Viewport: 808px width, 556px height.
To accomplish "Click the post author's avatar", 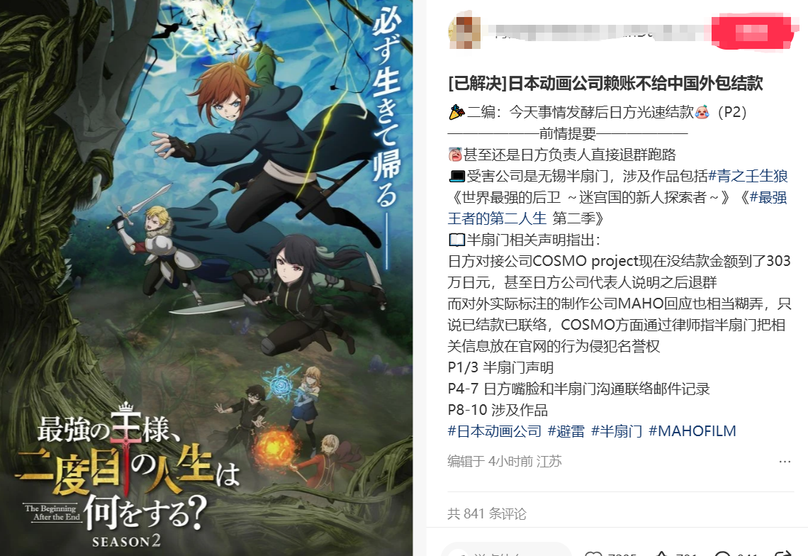I will [x=464, y=32].
